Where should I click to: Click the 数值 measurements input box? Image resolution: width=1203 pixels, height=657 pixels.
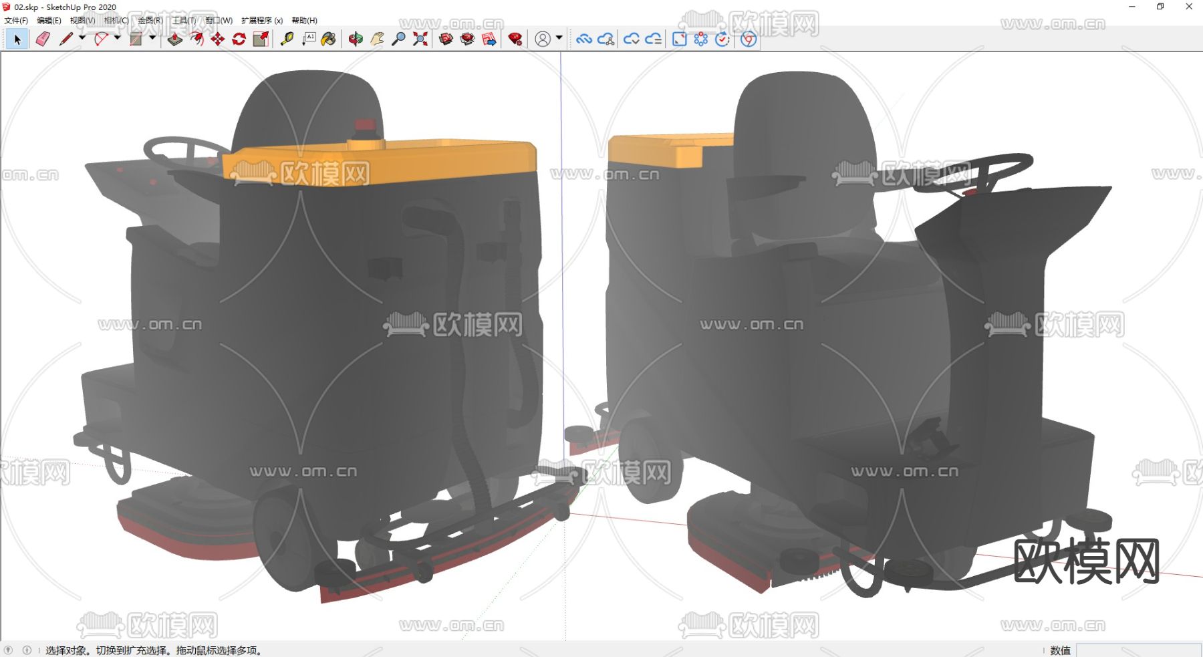pos(1138,650)
